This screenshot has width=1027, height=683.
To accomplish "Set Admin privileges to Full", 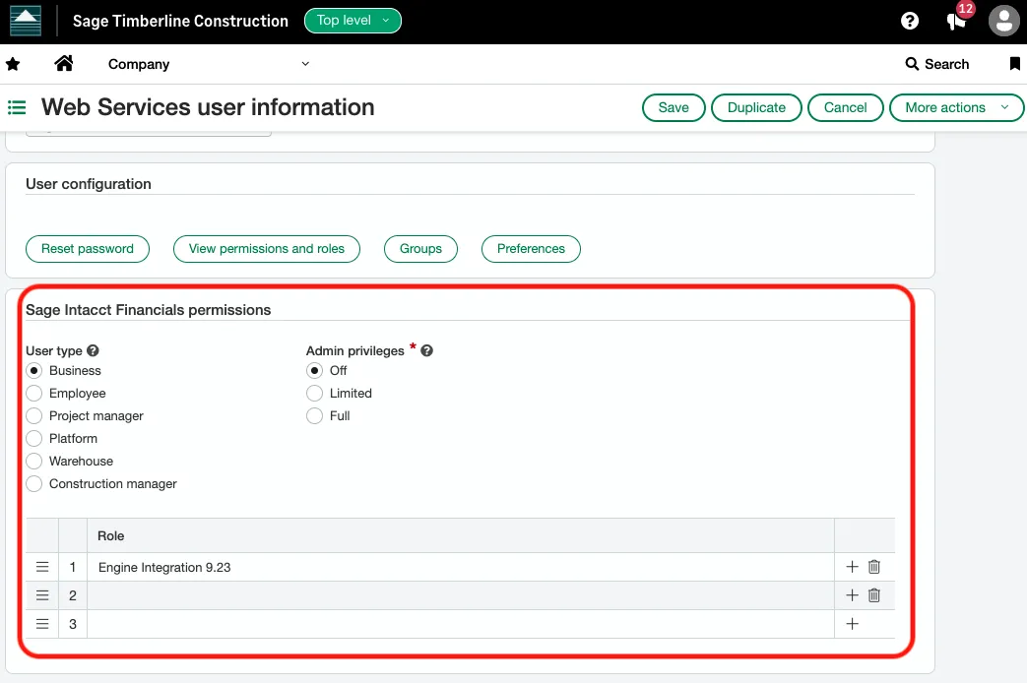I will [314, 416].
